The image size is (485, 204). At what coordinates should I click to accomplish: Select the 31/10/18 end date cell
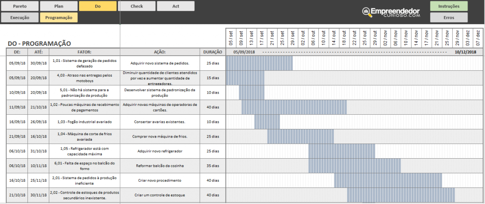(x=38, y=151)
